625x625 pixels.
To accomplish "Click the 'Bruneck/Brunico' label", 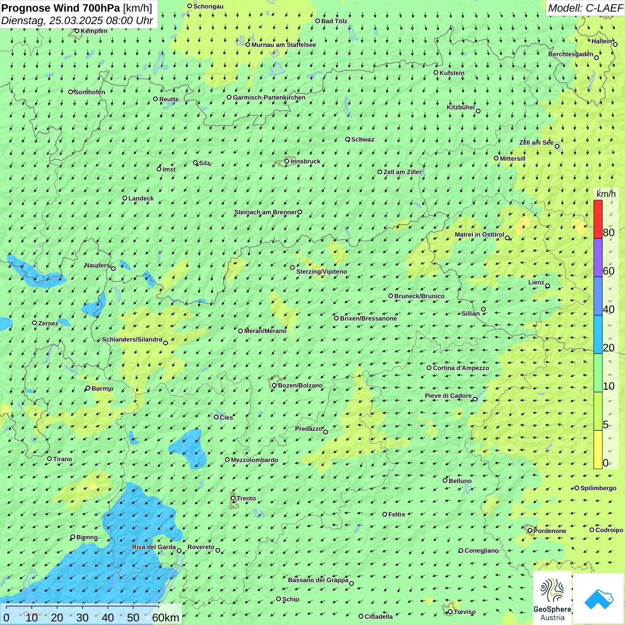I will coord(419,296).
